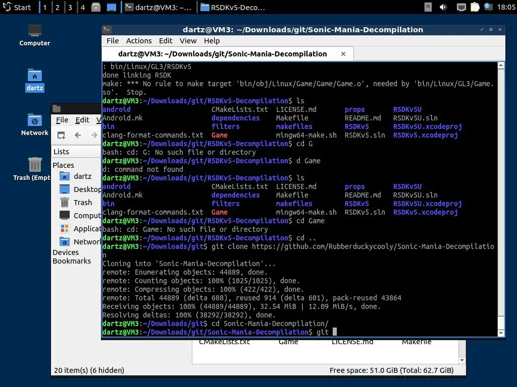Expand the Bookmarks section
This screenshot has height=387, width=517.
pos(72,261)
